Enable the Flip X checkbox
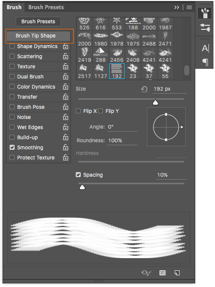Viewport: 215px width, 287px height. point(78,111)
